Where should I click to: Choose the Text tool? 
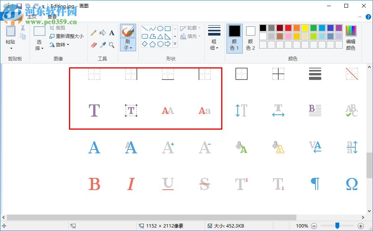(x=112, y=33)
